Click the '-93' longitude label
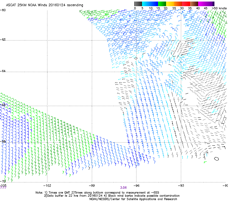 pos(181,186)
